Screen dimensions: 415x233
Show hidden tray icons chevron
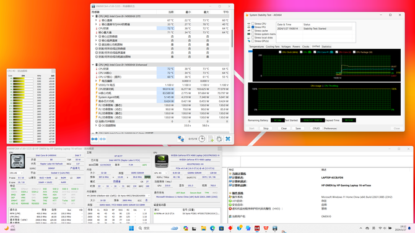(360, 228)
